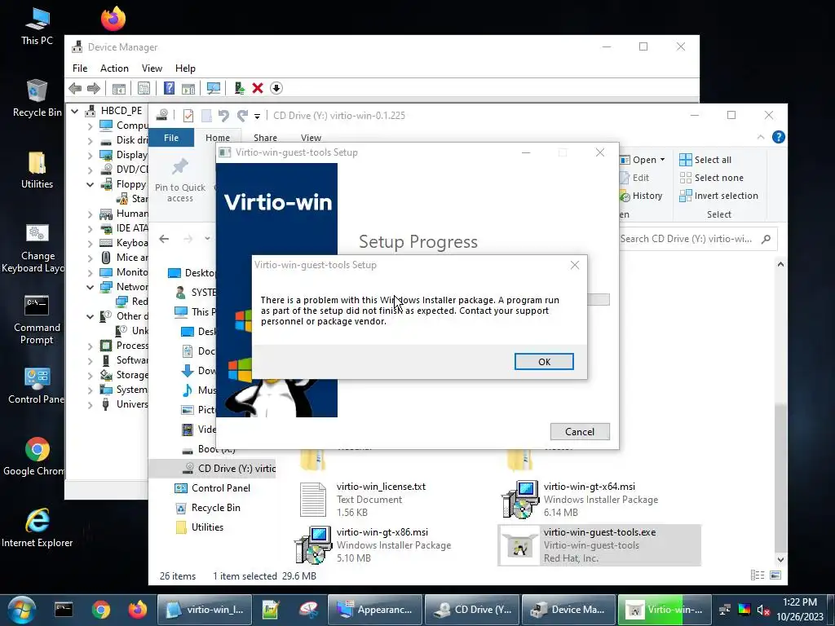Screen dimensions: 835x626
Task: Select virtio-win-guest-tools.exe file
Action: pos(599,545)
